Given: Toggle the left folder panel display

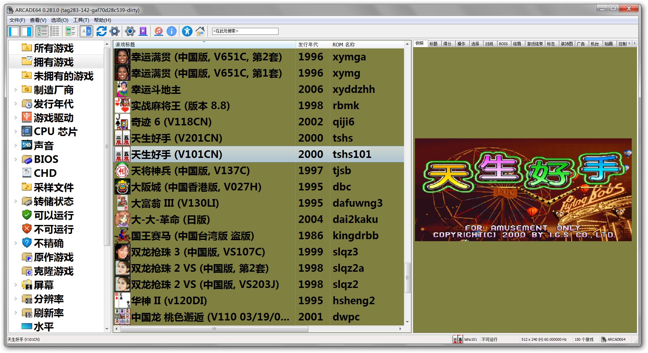Looking at the screenshot, I should (x=14, y=32).
